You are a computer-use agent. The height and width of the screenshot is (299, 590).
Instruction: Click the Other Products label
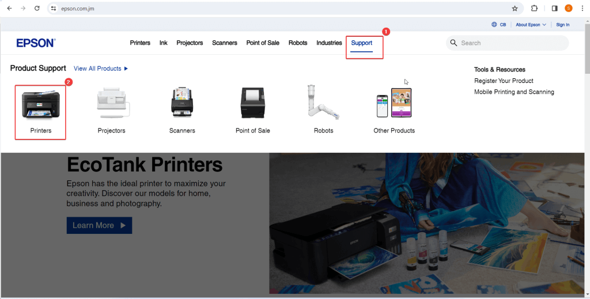click(x=394, y=131)
